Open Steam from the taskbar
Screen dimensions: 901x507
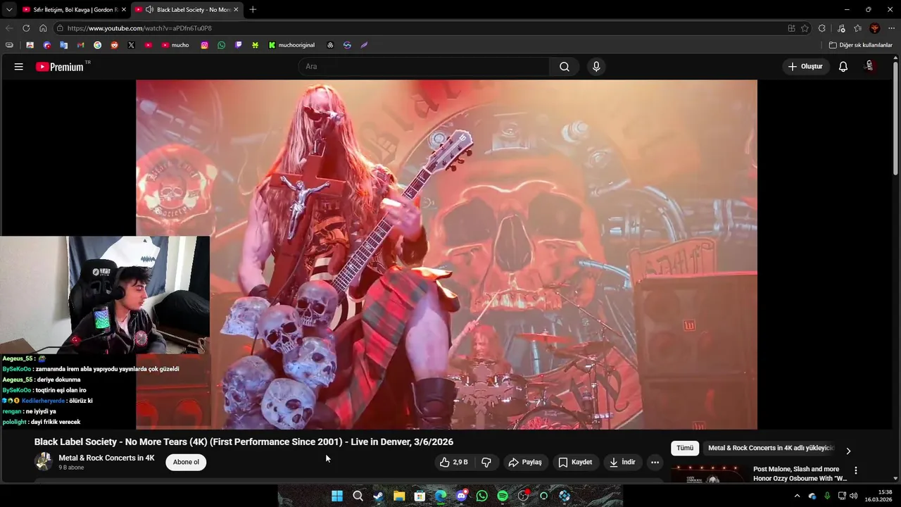coord(379,496)
